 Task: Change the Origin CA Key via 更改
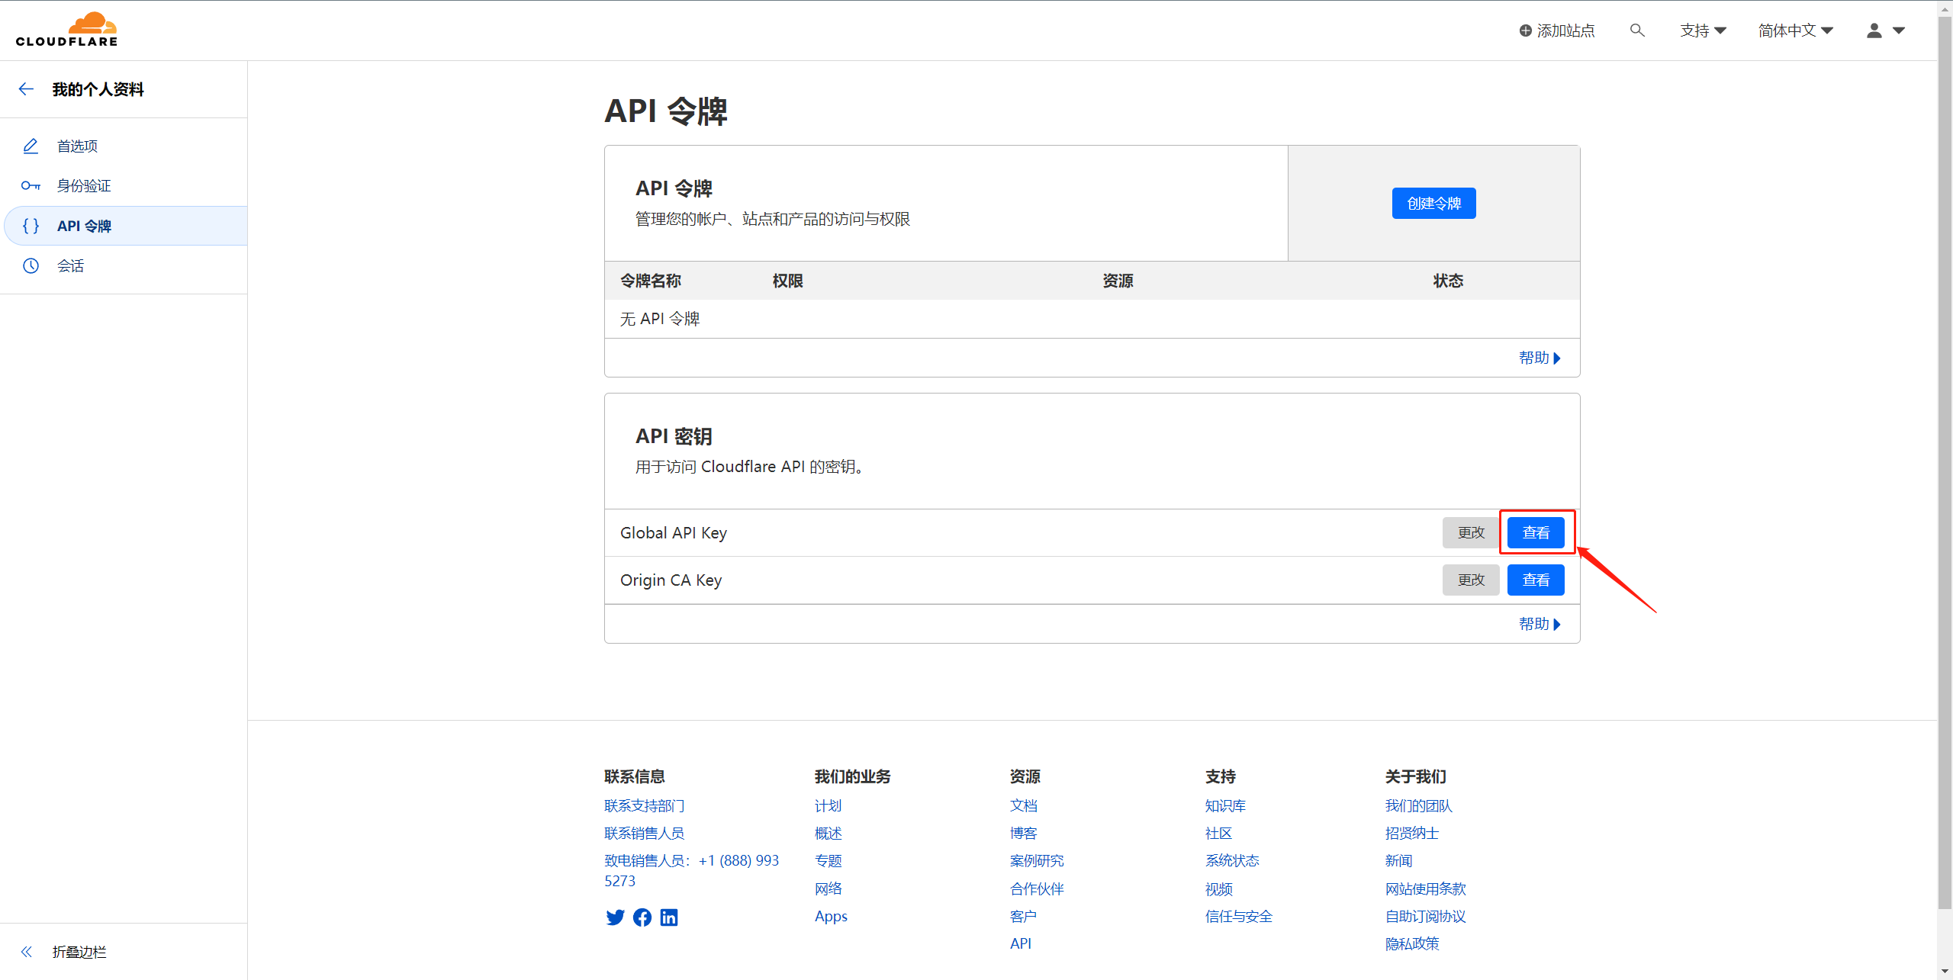pyautogui.click(x=1470, y=580)
